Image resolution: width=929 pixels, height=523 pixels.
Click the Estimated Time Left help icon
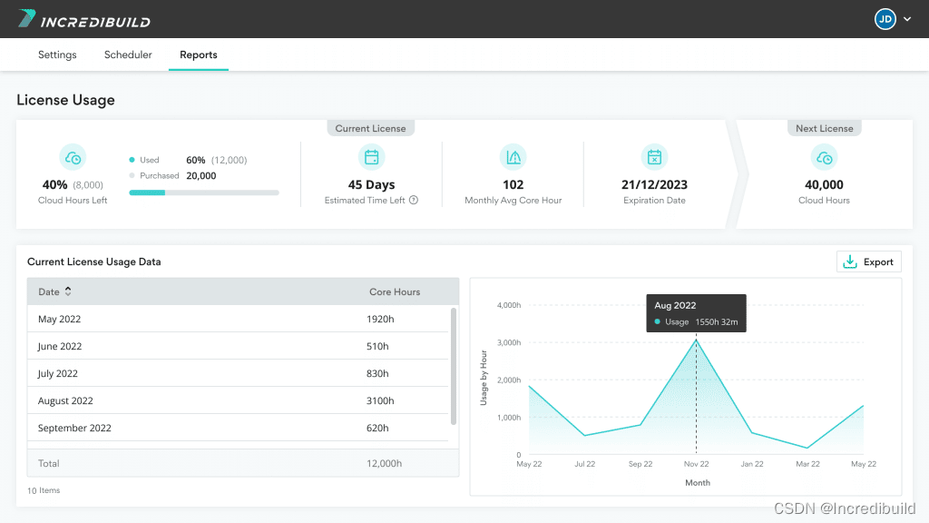click(414, 201)
